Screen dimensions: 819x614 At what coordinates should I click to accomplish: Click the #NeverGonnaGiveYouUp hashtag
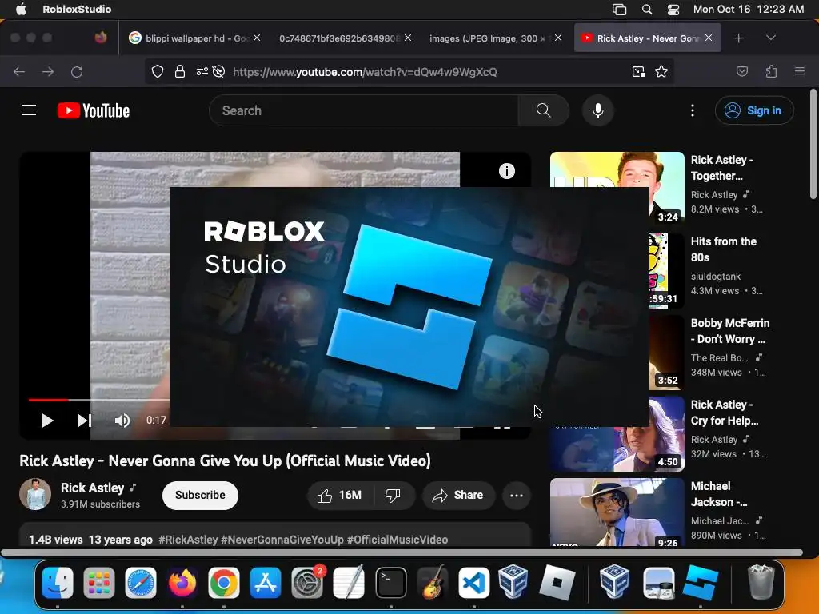click(282, 540)
